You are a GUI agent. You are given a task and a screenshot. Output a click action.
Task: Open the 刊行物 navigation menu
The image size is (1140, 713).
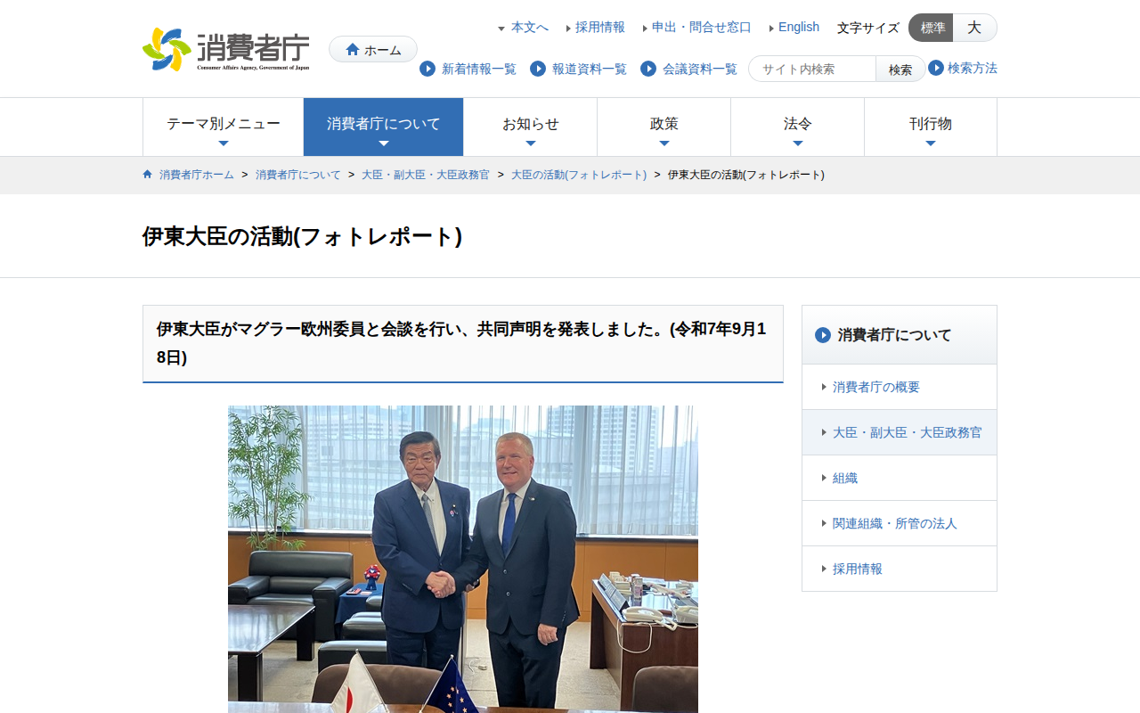tap(931, 127)
